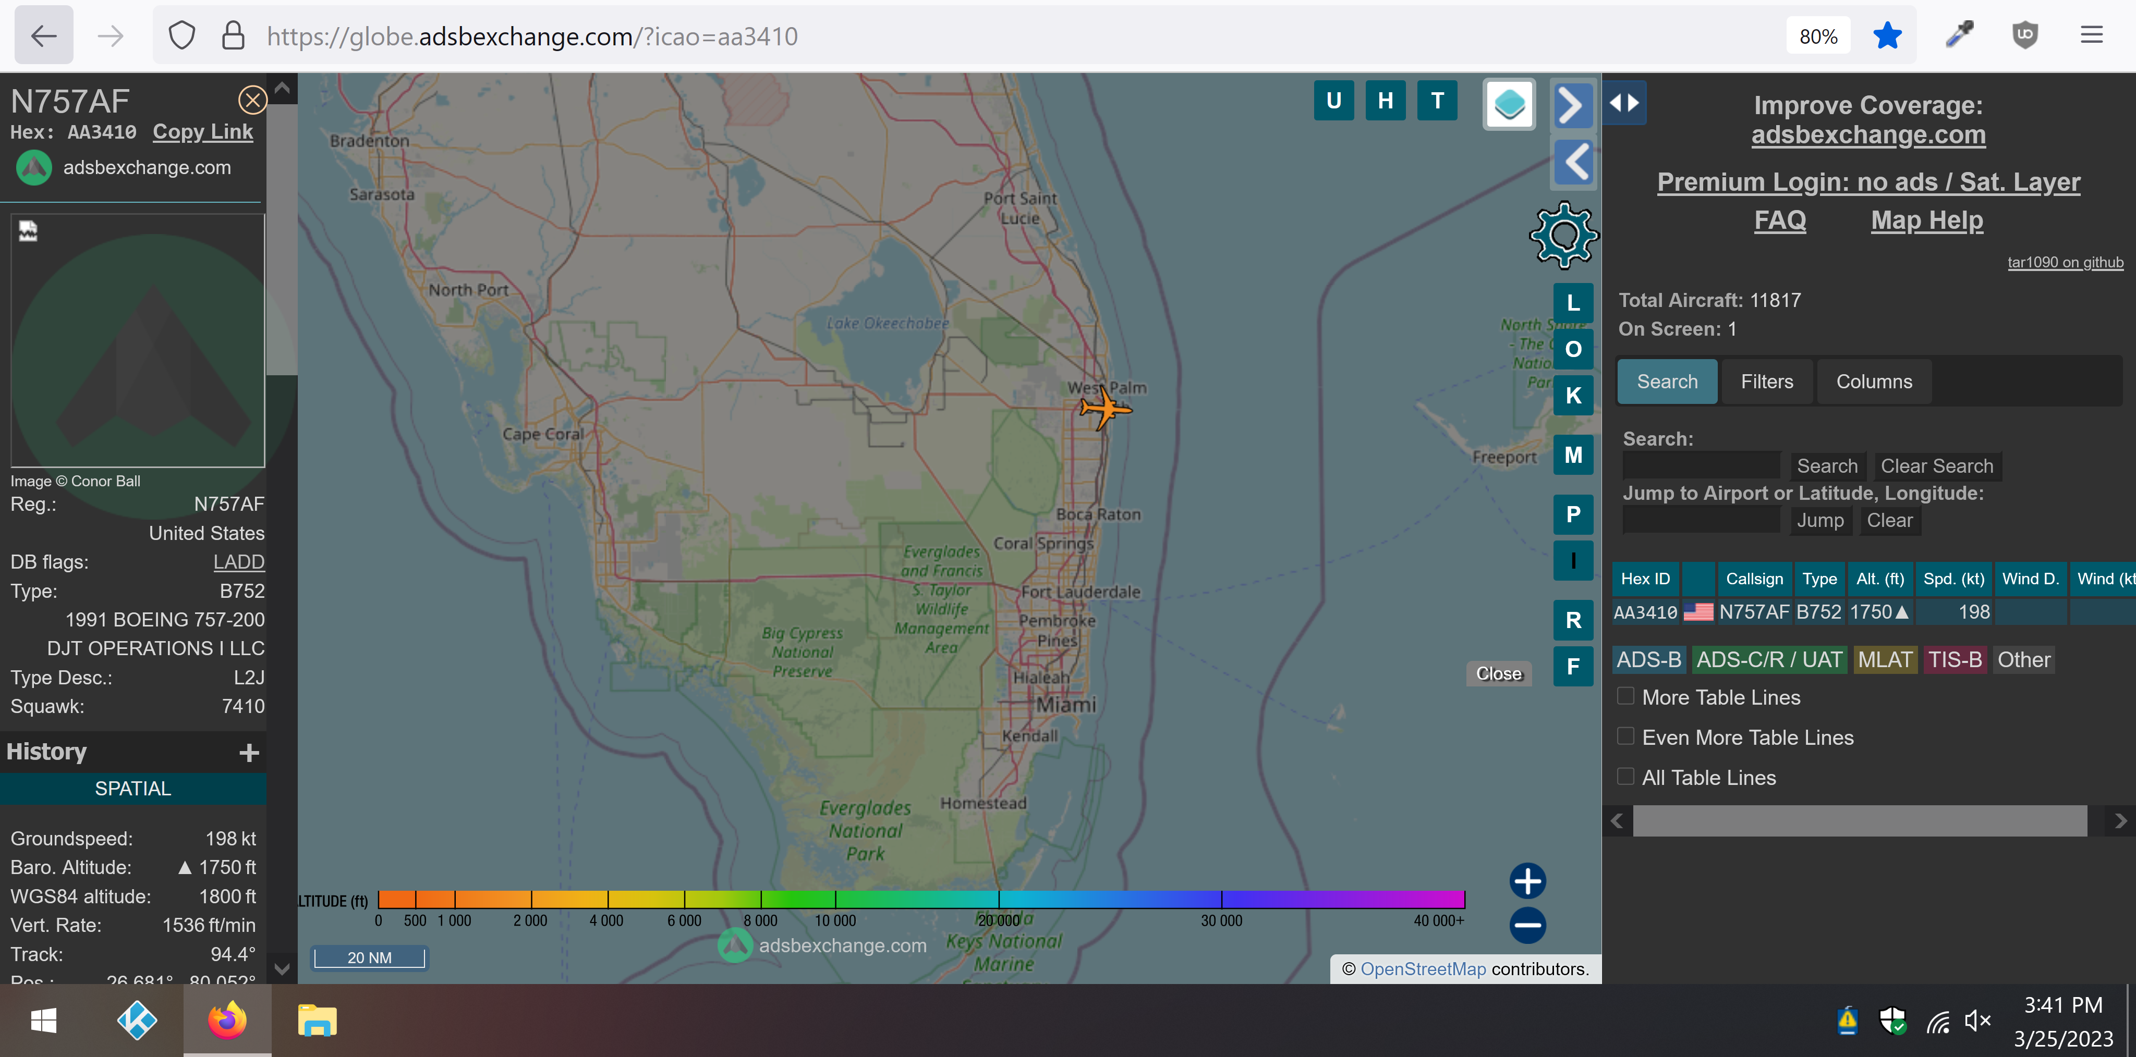The height and width of the screenshot is (1057, 2136).
Task: Switch to the Filters tab
Action: tap(1766, 382)
